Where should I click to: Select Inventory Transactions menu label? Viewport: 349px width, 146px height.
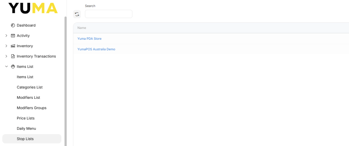pos(36,56)
